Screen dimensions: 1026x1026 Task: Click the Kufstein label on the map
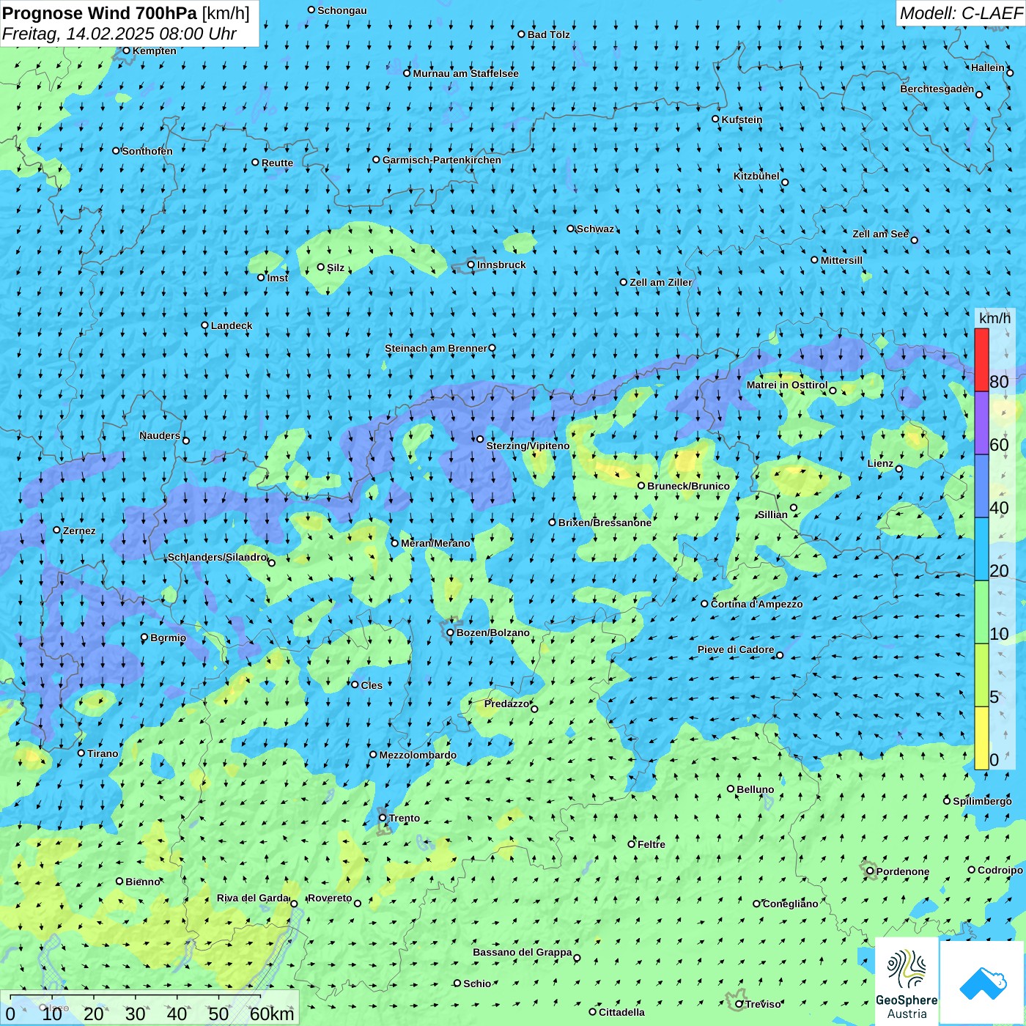coord(742,119)
